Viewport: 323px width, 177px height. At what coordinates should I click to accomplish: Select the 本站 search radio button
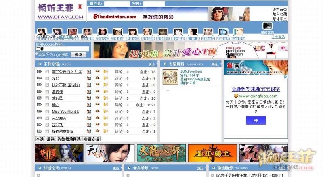(x=37, y=54)
